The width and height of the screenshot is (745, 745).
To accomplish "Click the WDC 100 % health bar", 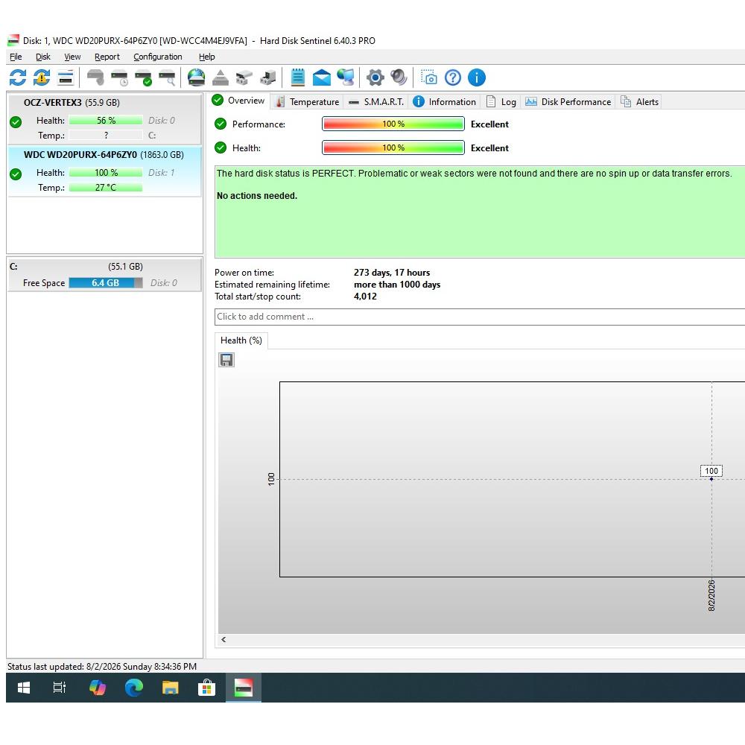I will click(x=106, y=173).
